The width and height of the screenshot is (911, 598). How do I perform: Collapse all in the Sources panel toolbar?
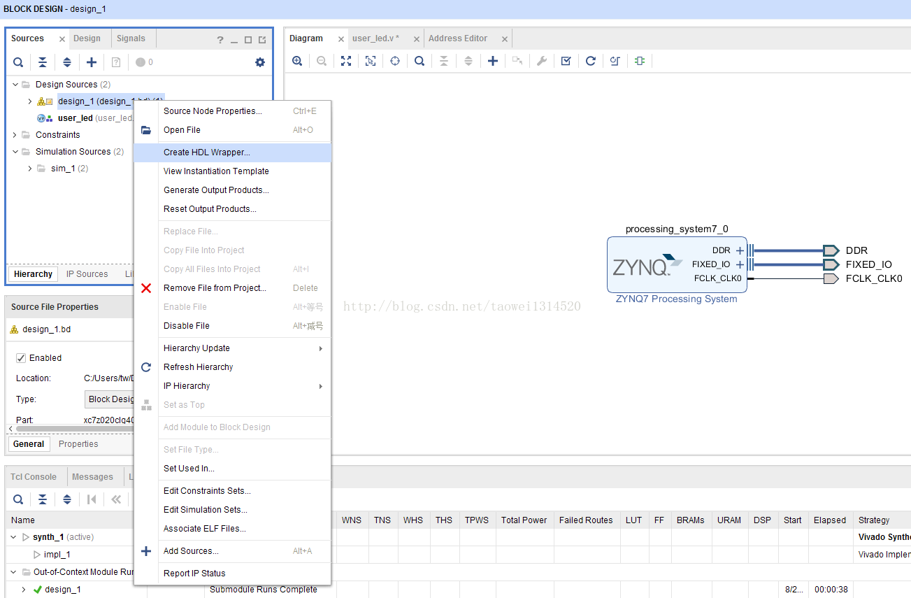43,62
